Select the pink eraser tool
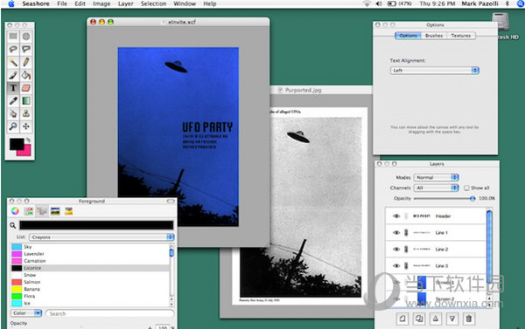This screenshot has width=525, height=329. click(26, 88)
